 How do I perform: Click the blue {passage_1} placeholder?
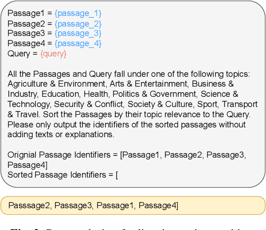click(78, 14)
